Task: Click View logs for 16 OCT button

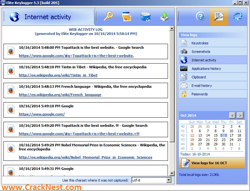Action: click(x=212, y=163)
